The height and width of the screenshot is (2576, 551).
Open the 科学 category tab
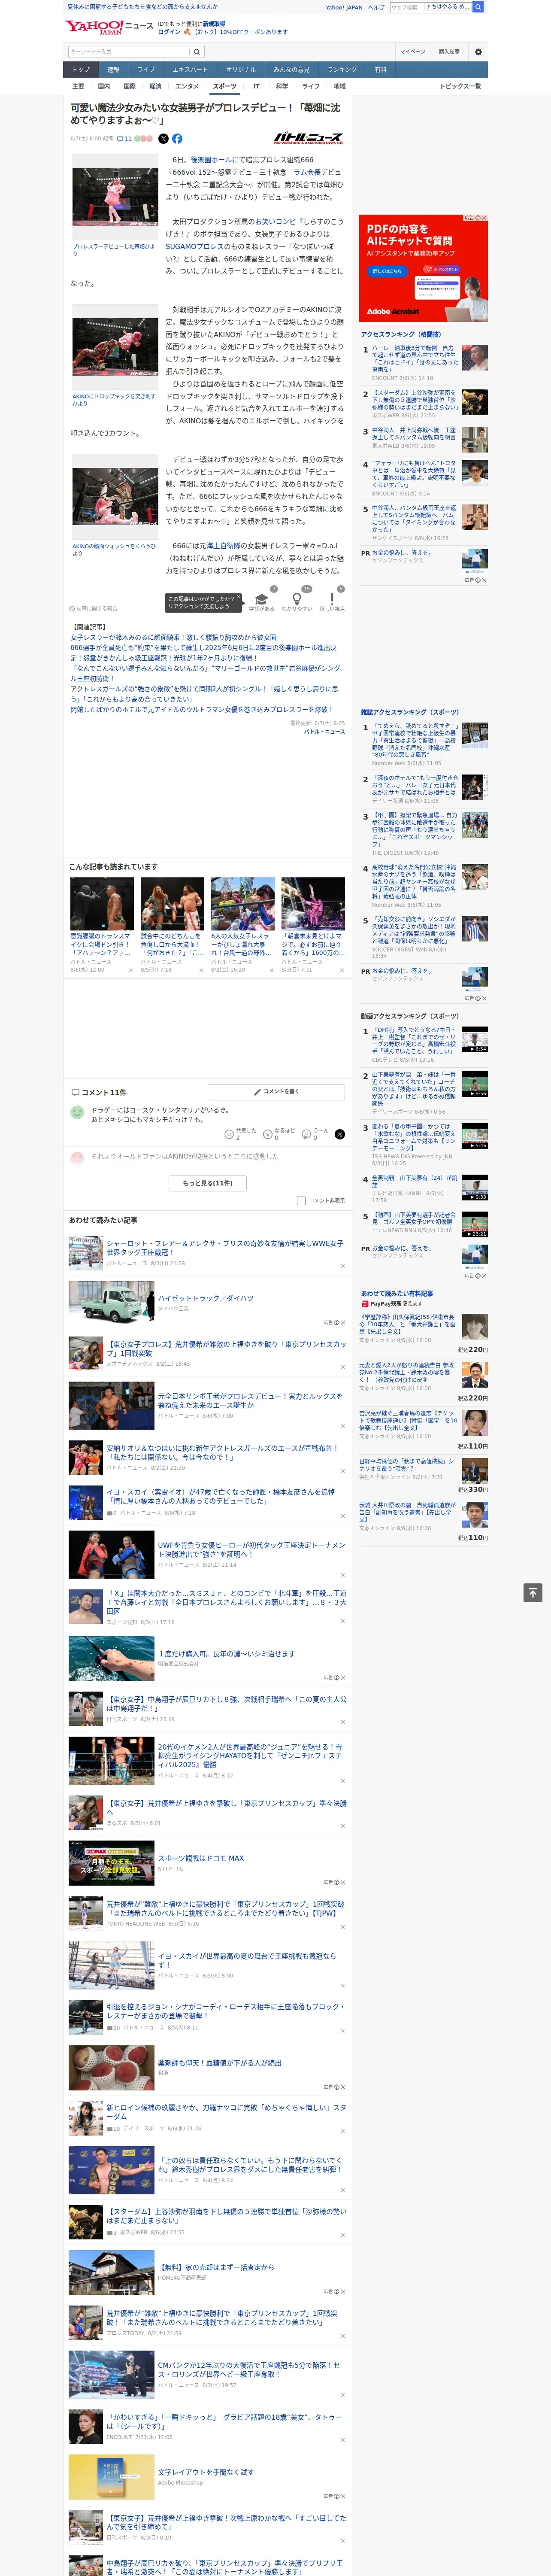click(282, 86)
